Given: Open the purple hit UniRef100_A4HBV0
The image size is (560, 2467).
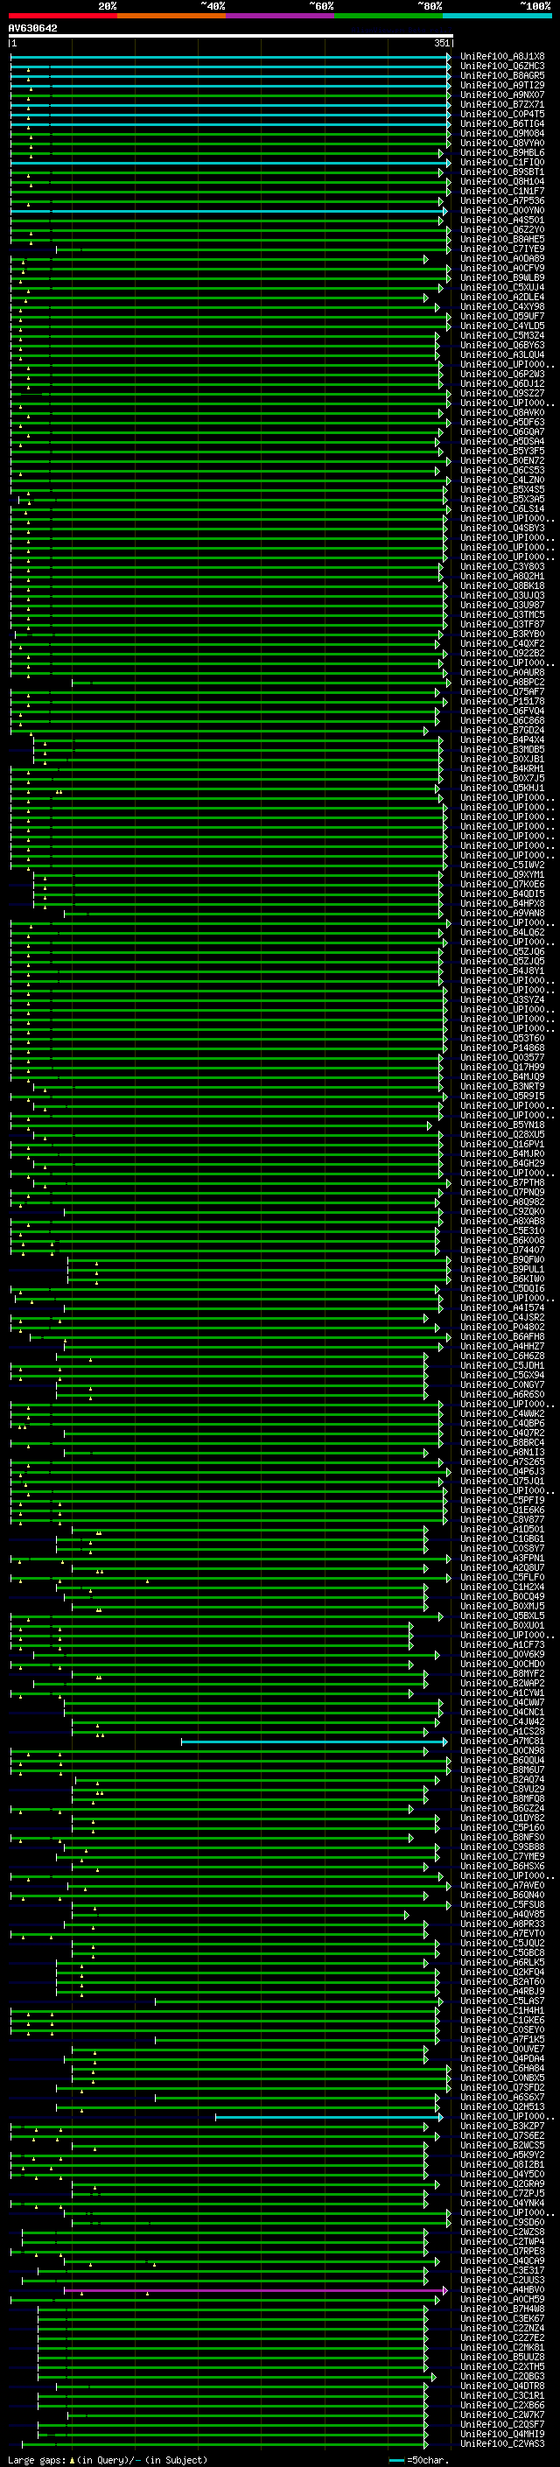Looking at the screenshot, I should click(501, 2290).
